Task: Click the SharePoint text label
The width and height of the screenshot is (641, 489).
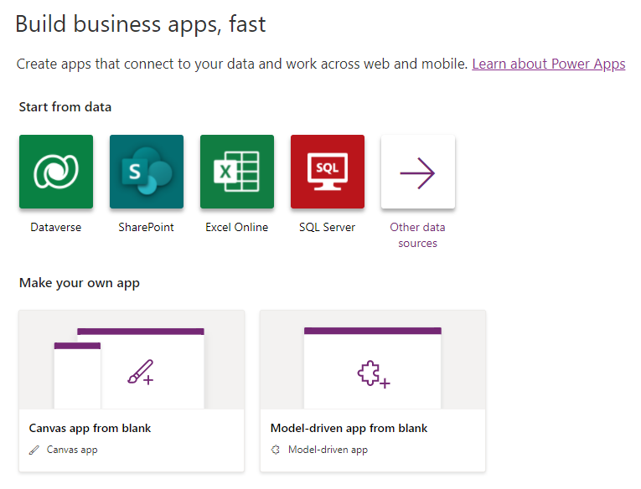Action: click(147, 227)
